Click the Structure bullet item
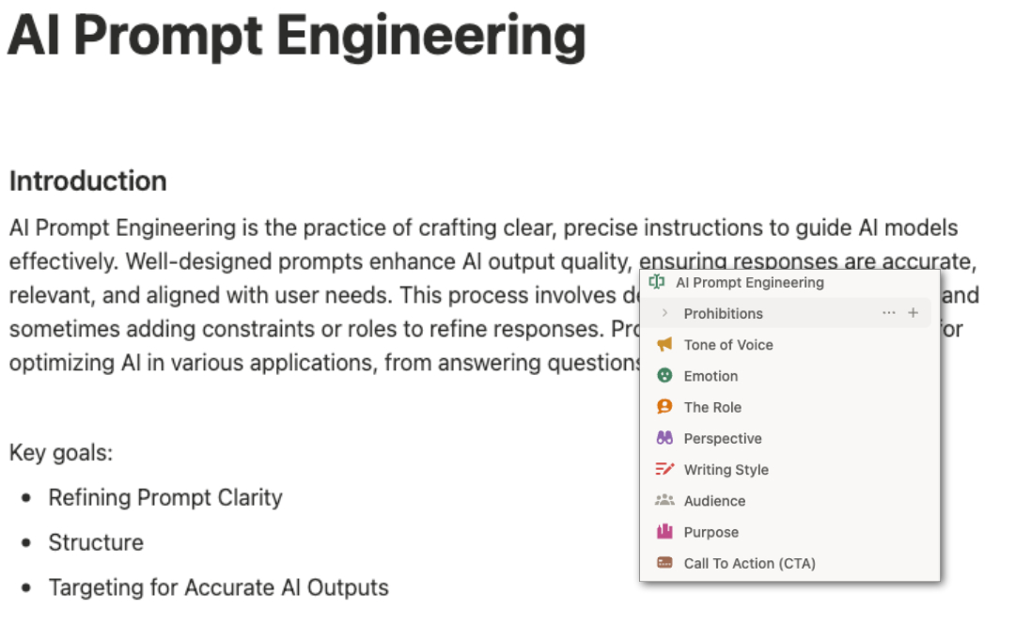 pos(96,542)
